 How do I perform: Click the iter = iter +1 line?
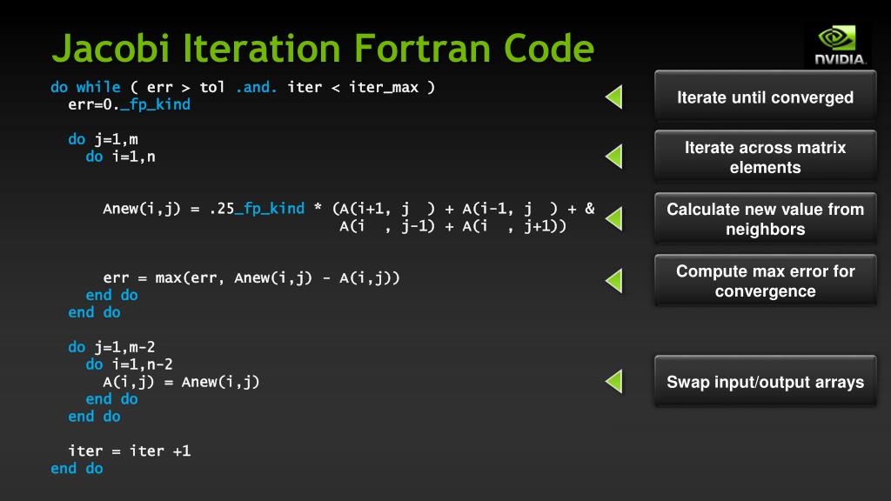[x=130, y=451]
